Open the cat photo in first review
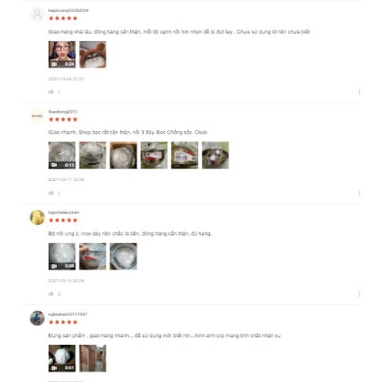The image size is (382, 382). click(x=92, y=55)
